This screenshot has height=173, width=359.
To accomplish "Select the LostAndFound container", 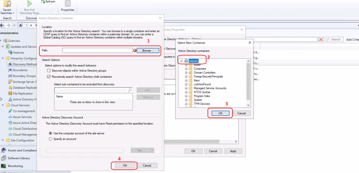I will pyautogui.click(x=202, y=84).
